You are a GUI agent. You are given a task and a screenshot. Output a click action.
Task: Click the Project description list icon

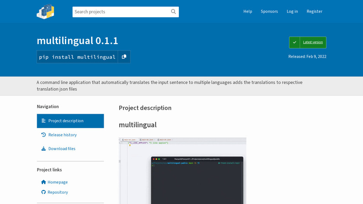point(43,121)
